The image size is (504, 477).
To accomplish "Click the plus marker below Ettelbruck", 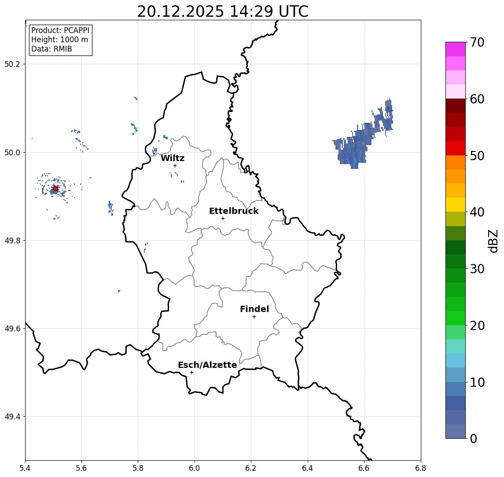I will click(x=223, y=219).
